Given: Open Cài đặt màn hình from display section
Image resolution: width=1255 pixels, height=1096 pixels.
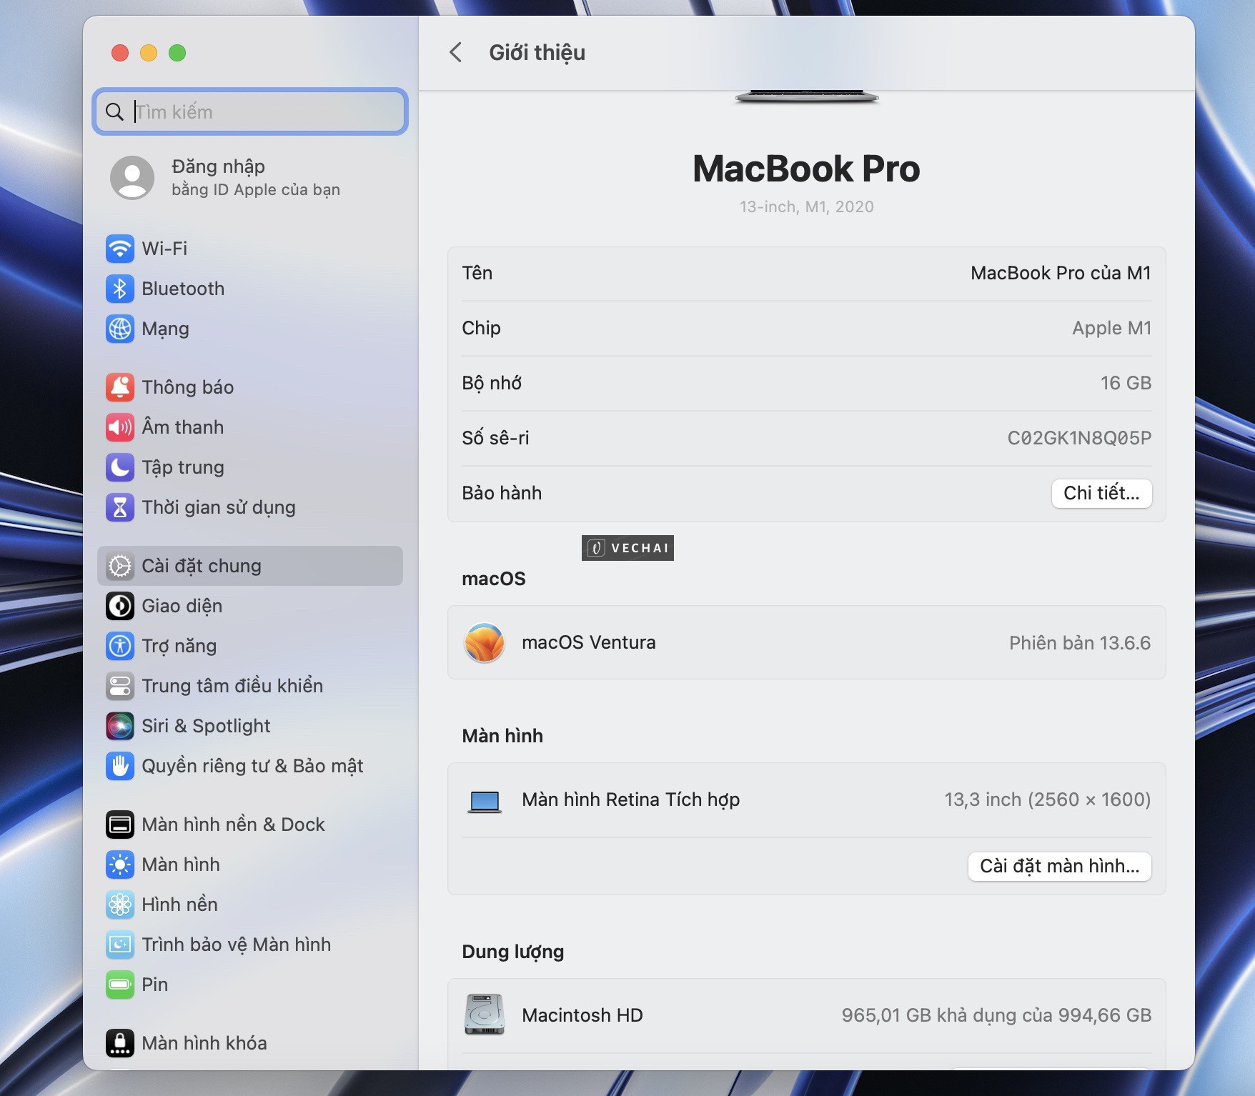Looking at the screenshot, I should [x=1058, y=867].
